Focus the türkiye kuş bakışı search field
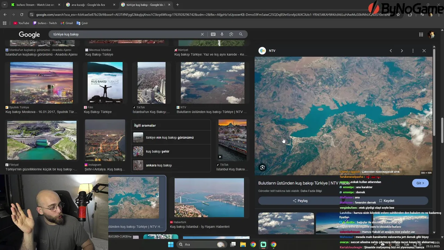The width and height of the screenshot is (444, 250). point(125,34)
